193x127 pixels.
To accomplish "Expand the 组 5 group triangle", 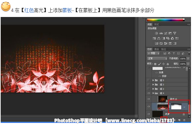I will click(153, 80).
